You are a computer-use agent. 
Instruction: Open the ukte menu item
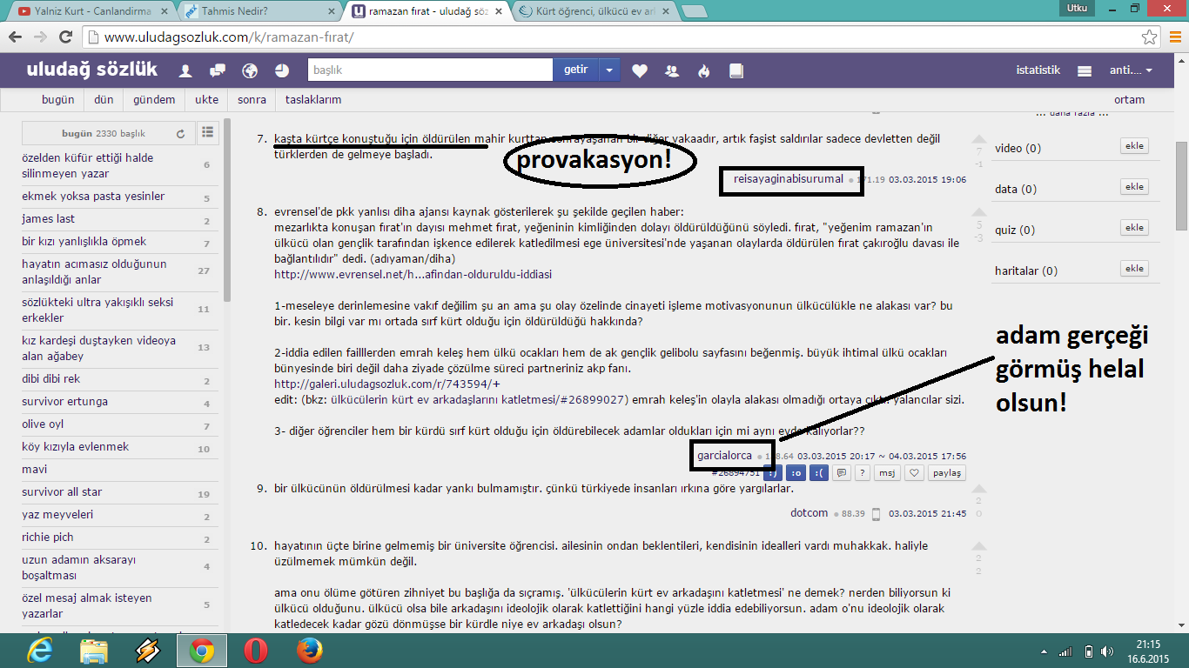[x=207, y=100]
